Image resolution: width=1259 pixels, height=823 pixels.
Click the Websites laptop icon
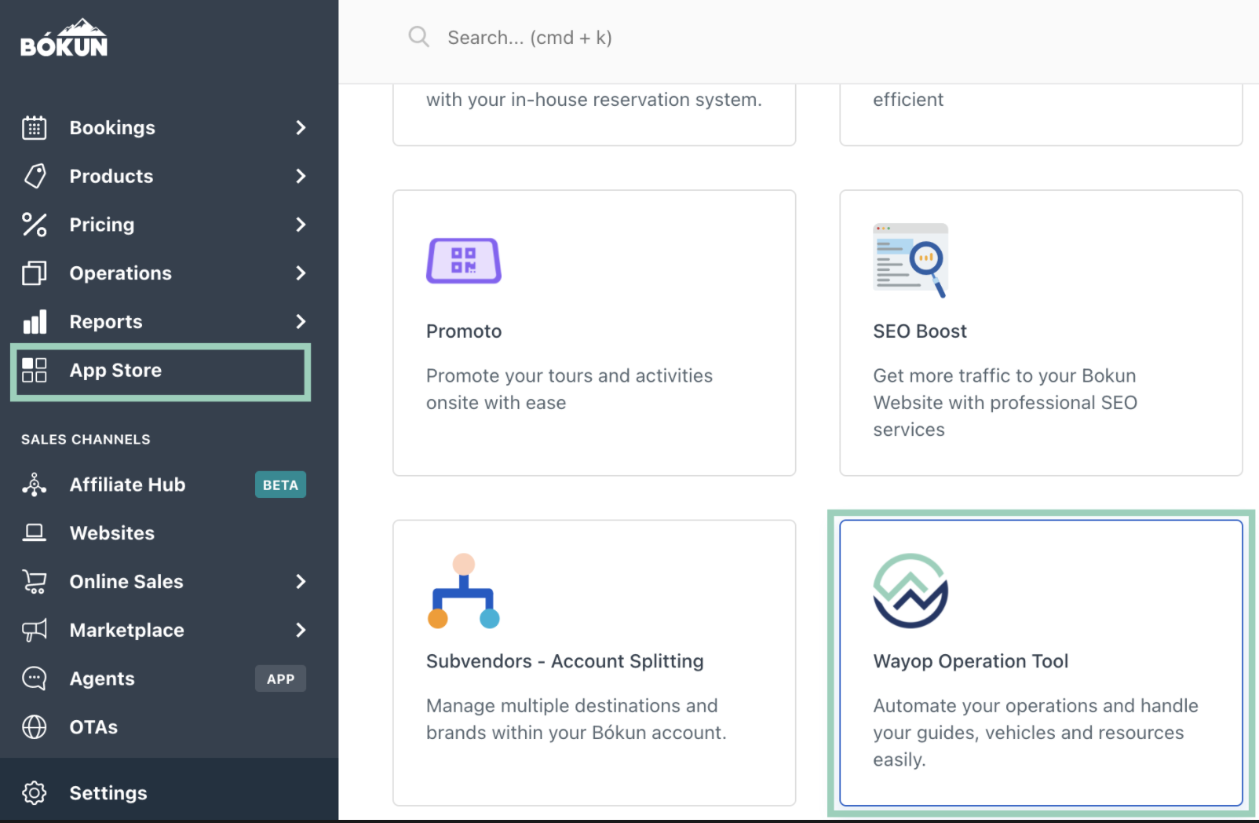35,533
